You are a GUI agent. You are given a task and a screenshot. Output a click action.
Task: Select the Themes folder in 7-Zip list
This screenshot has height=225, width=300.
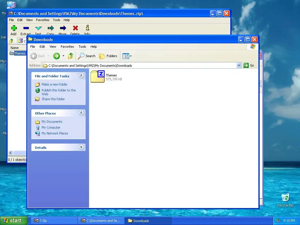coord(18,53)
